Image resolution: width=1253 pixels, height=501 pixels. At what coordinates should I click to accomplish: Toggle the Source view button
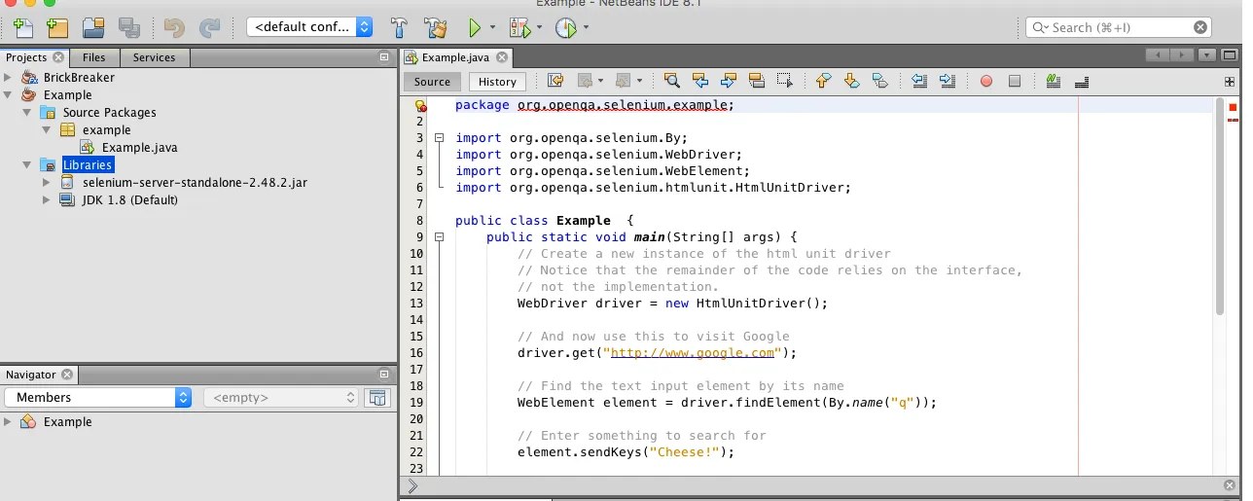[432, 82]
